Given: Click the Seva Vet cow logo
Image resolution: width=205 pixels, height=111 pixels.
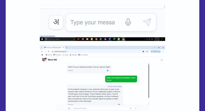Looking at the screenshot, I should (44, 60).
